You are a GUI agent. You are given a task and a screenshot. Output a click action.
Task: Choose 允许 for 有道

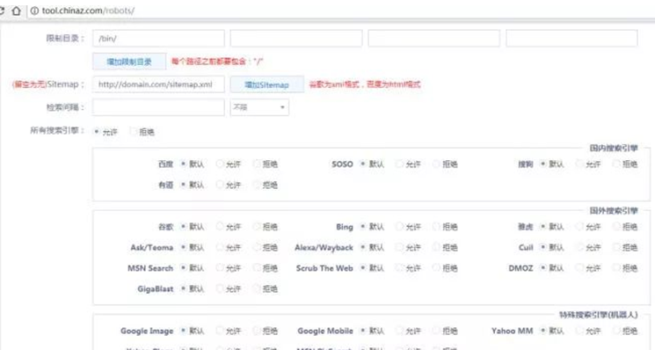coord(220,184)
